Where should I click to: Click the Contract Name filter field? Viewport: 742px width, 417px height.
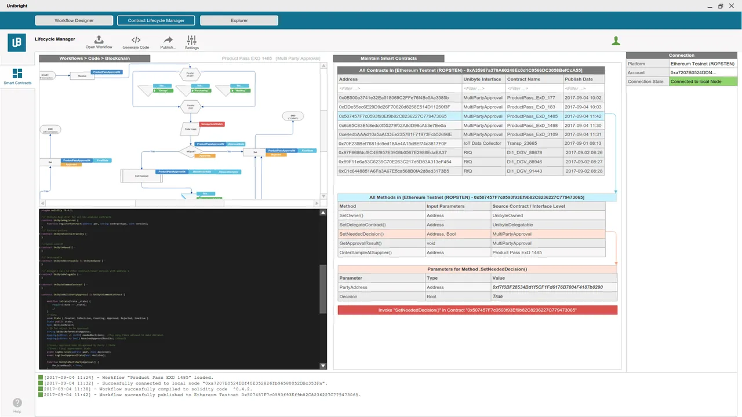pyautogui.click(x=533, y=89)
